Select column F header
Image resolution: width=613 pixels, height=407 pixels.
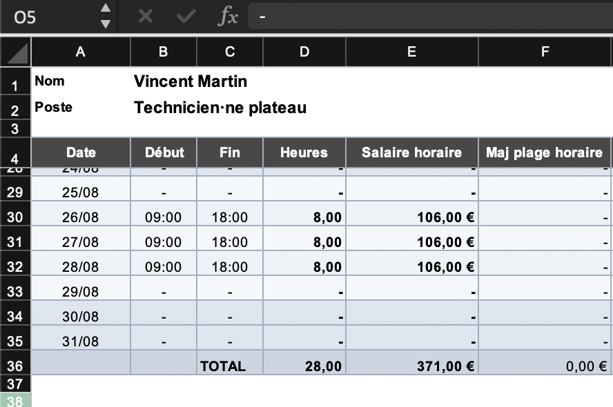(545, 52)
